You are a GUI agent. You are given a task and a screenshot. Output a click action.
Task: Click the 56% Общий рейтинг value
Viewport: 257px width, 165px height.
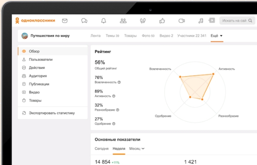[x=100, y=62]
